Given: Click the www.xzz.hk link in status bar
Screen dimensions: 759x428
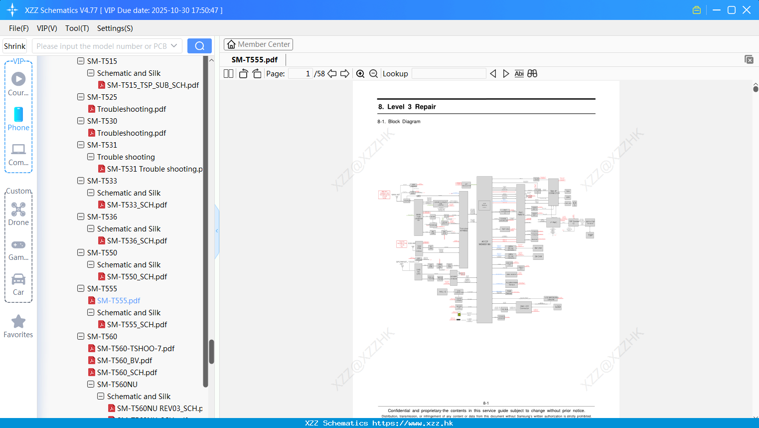Looking at the screenshot, I should [413, 423].
